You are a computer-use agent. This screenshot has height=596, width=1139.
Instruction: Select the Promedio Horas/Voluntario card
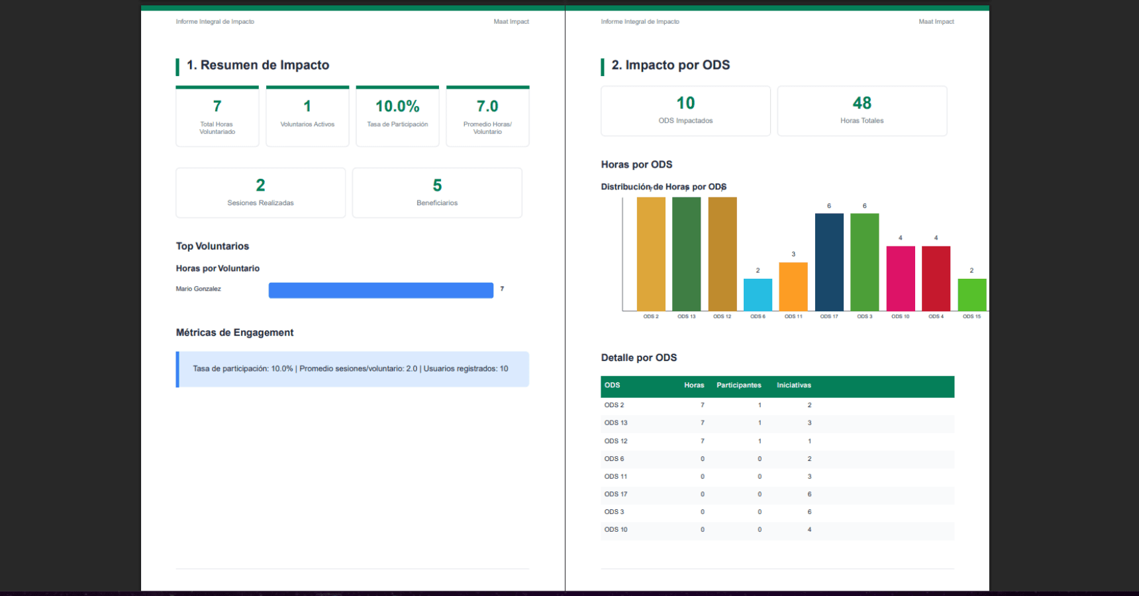pyautogui.click(x=487, y=117)
